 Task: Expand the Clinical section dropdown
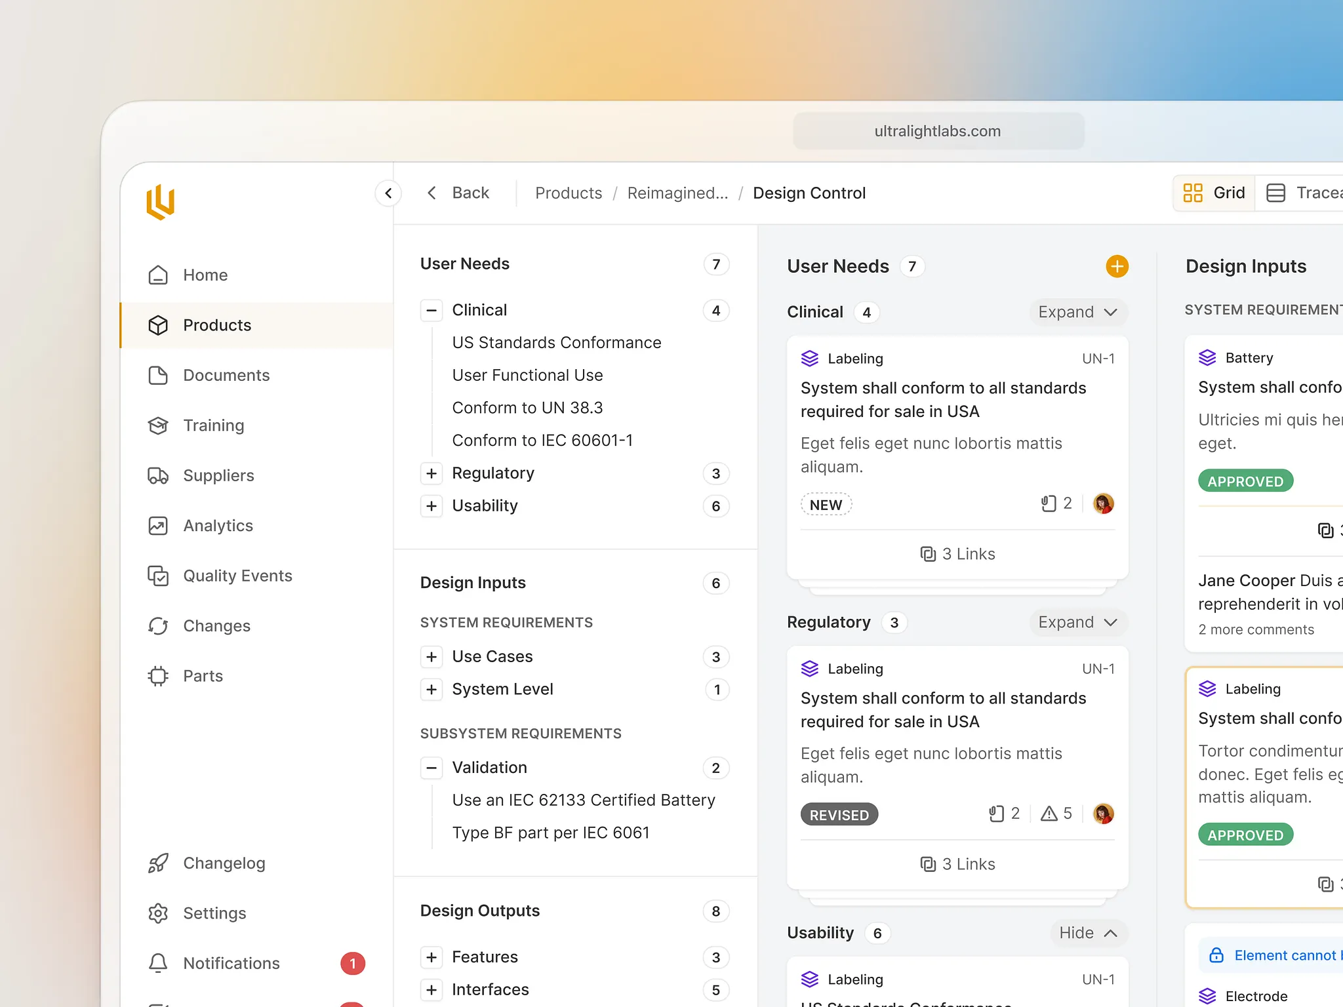1077,312
